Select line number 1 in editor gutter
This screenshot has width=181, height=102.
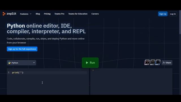[x=9, y=73]
